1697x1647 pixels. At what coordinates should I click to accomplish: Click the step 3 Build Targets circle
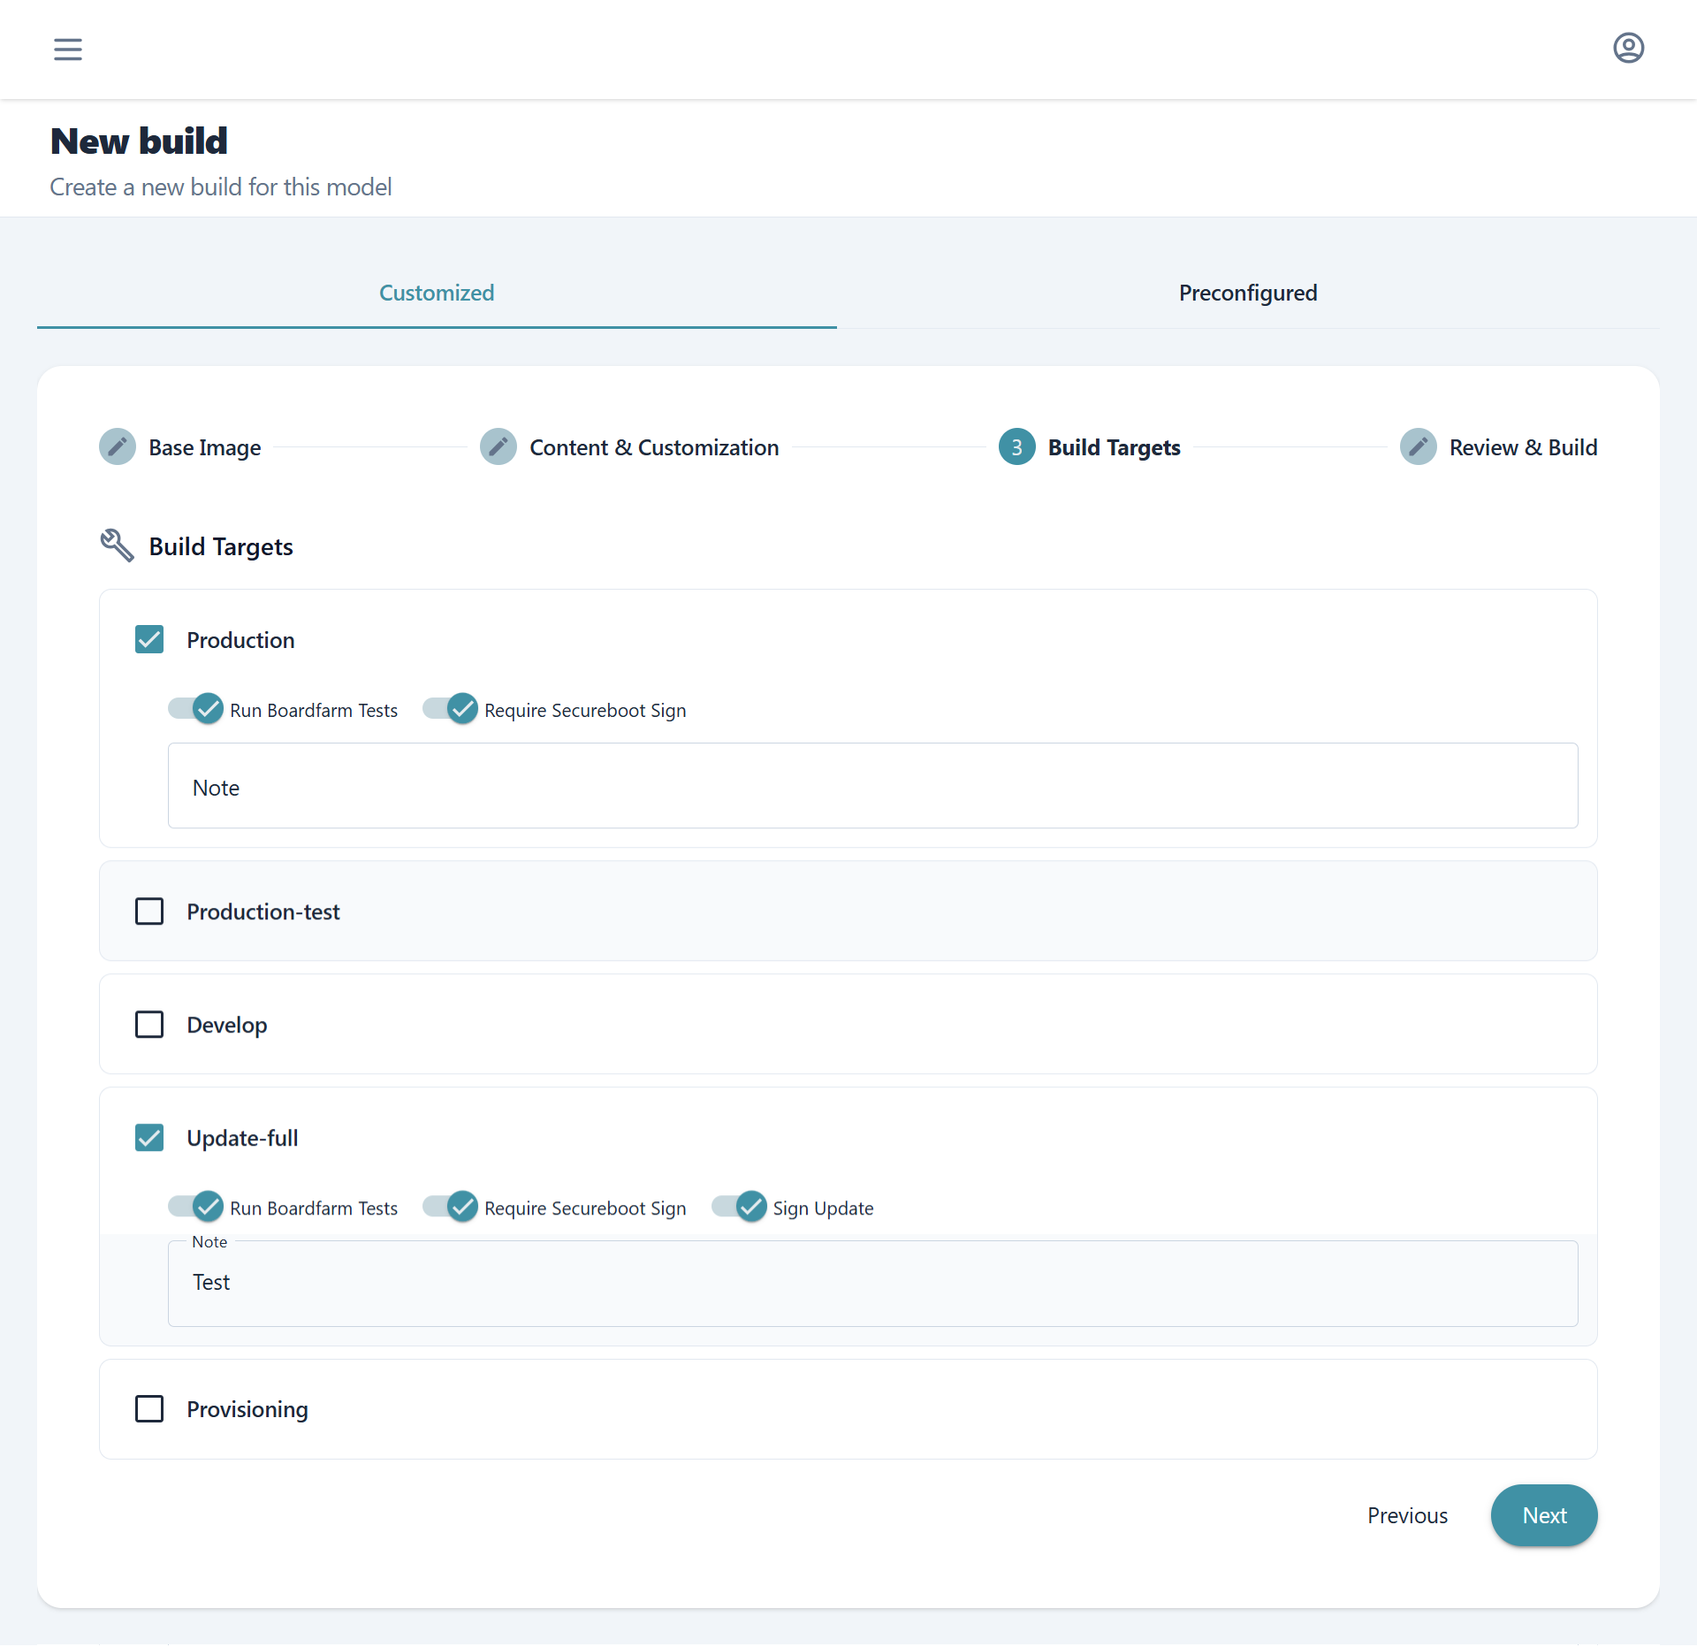coord(1016,447)
